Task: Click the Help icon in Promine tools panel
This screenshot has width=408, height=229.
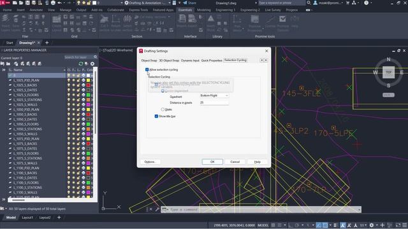Action: click(x=295, y=21)
